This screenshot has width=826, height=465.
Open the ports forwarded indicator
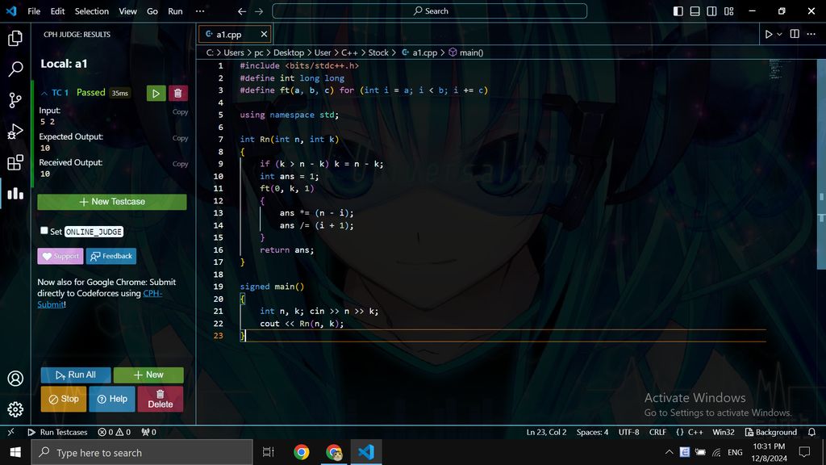click(148, 432)
